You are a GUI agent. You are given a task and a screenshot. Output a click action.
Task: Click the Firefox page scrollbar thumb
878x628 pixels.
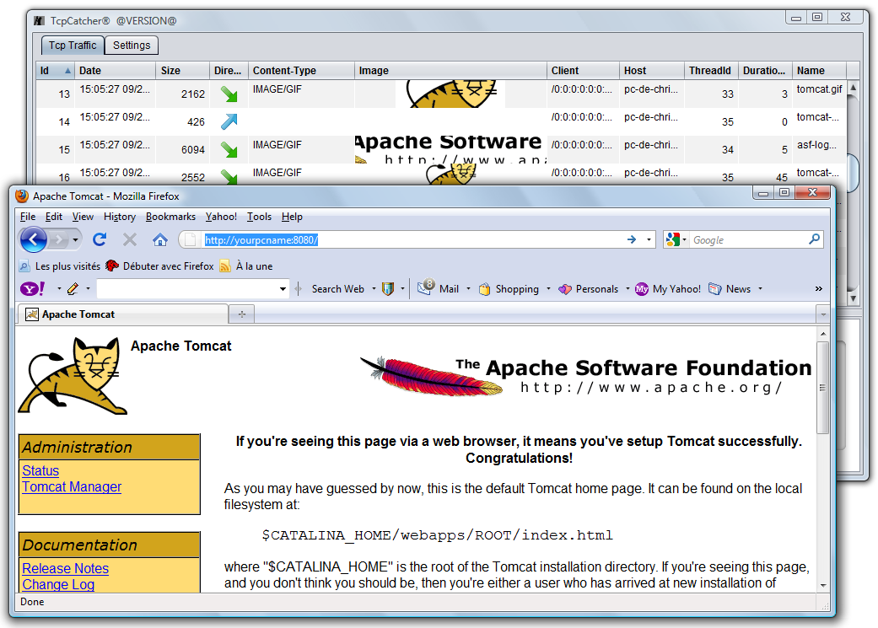pyautogui.click(x=822, y=387)
